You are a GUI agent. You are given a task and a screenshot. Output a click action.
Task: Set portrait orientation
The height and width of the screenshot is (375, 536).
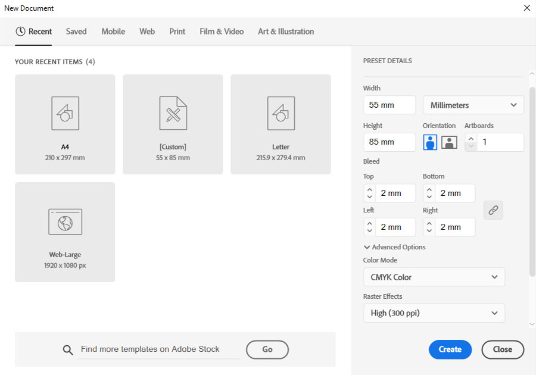pos(430,142)
